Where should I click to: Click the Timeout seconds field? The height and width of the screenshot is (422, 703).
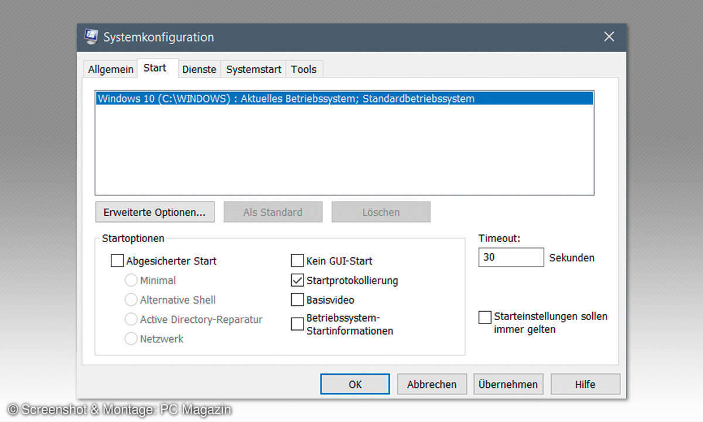511,257
